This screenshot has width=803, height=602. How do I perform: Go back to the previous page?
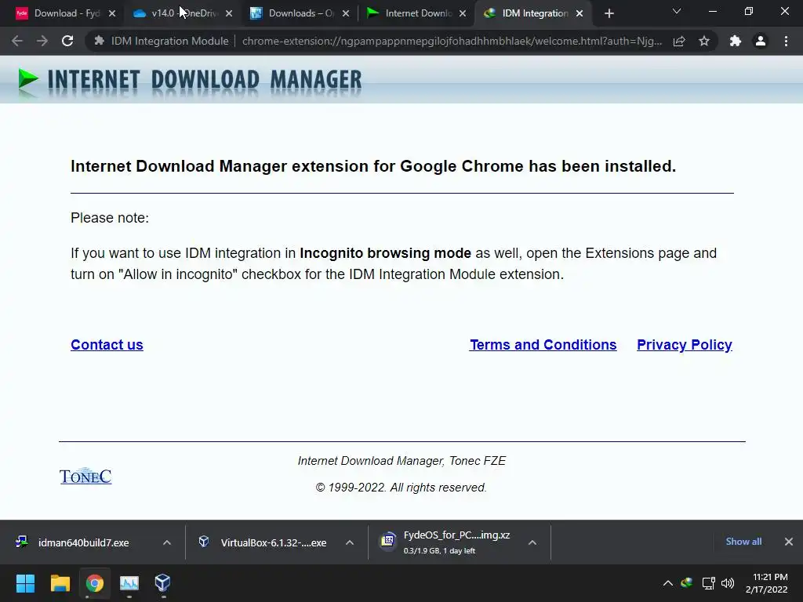pyautogui.click(x=17, y=41)
